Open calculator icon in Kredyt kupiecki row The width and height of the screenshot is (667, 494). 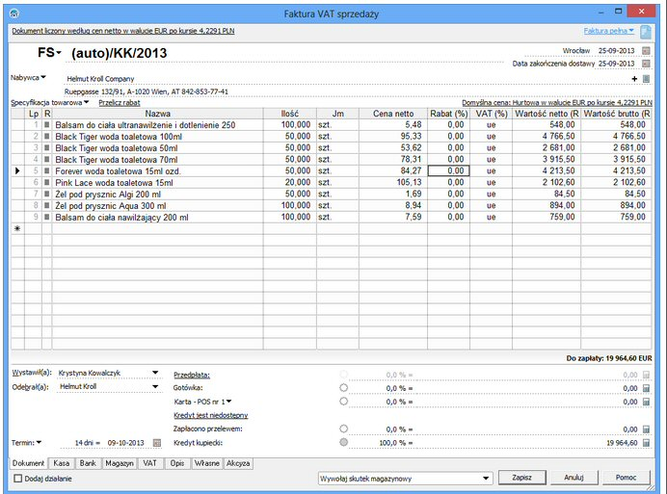pyautogui.click(x=647, y=443)
